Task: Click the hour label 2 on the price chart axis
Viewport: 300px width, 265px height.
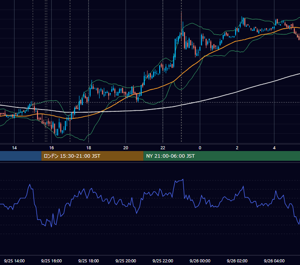Action: (237, 148)
